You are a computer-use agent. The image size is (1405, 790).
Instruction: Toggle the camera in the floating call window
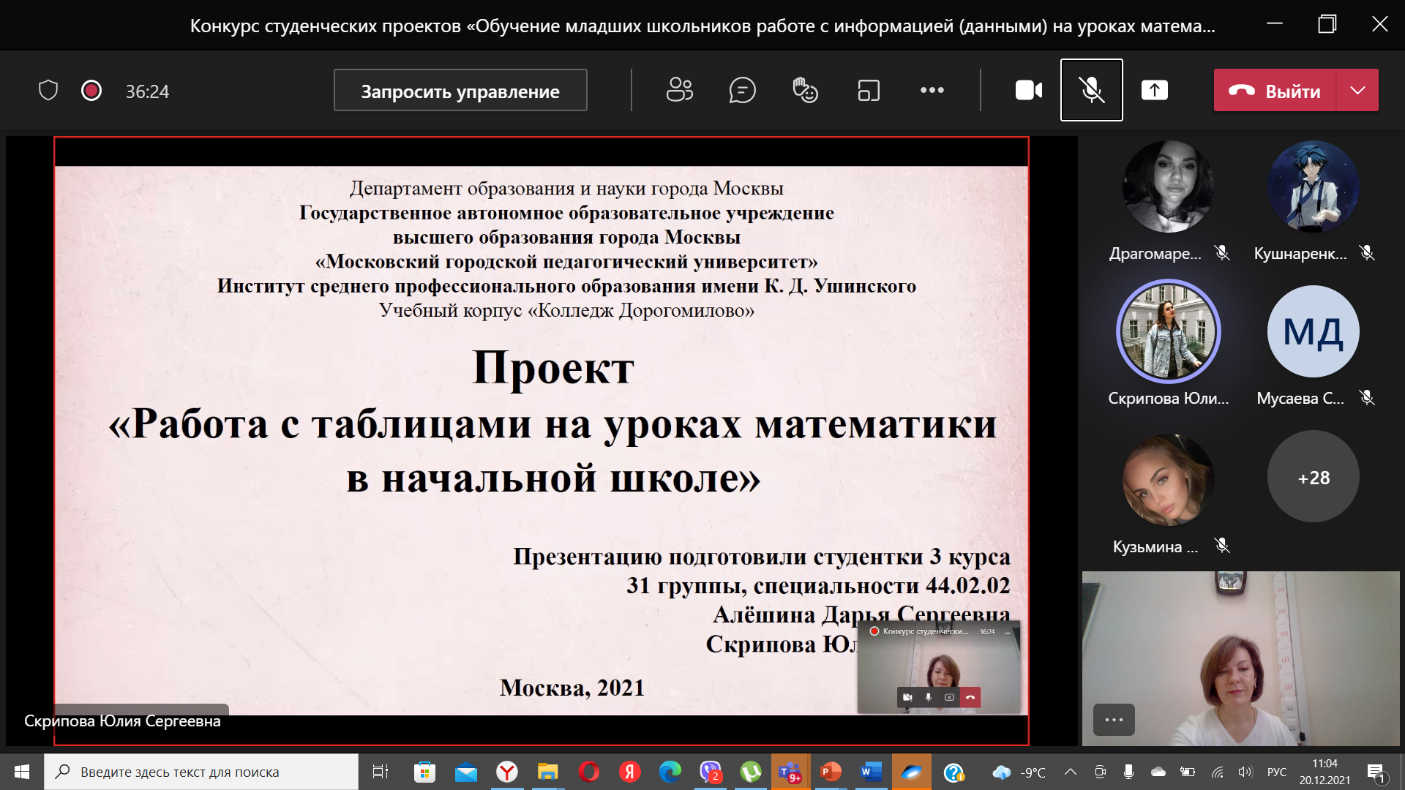(907, 697)
